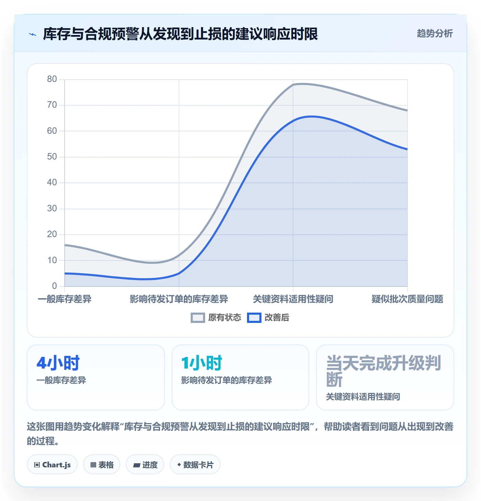Select the 数据卡片 tag

[195, 465]
